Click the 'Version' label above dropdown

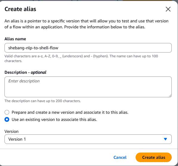(x=11, y=131)
